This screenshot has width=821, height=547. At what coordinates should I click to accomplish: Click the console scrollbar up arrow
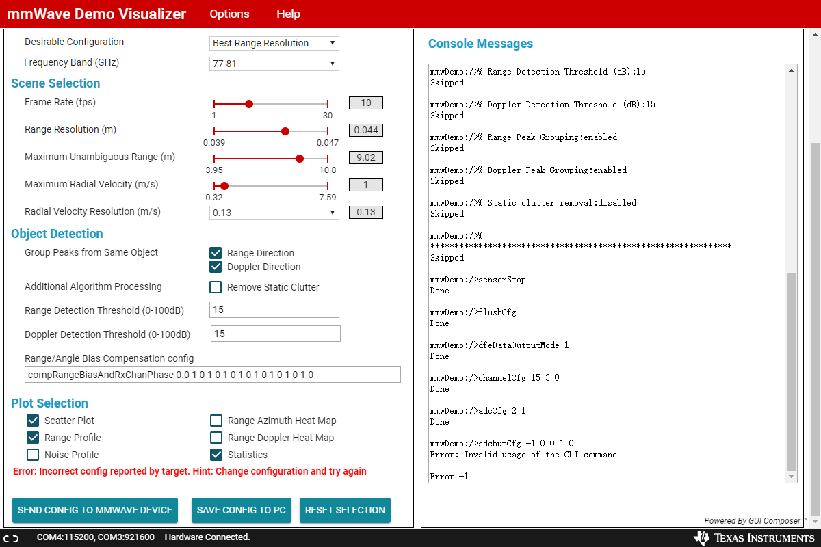point(792,70)
